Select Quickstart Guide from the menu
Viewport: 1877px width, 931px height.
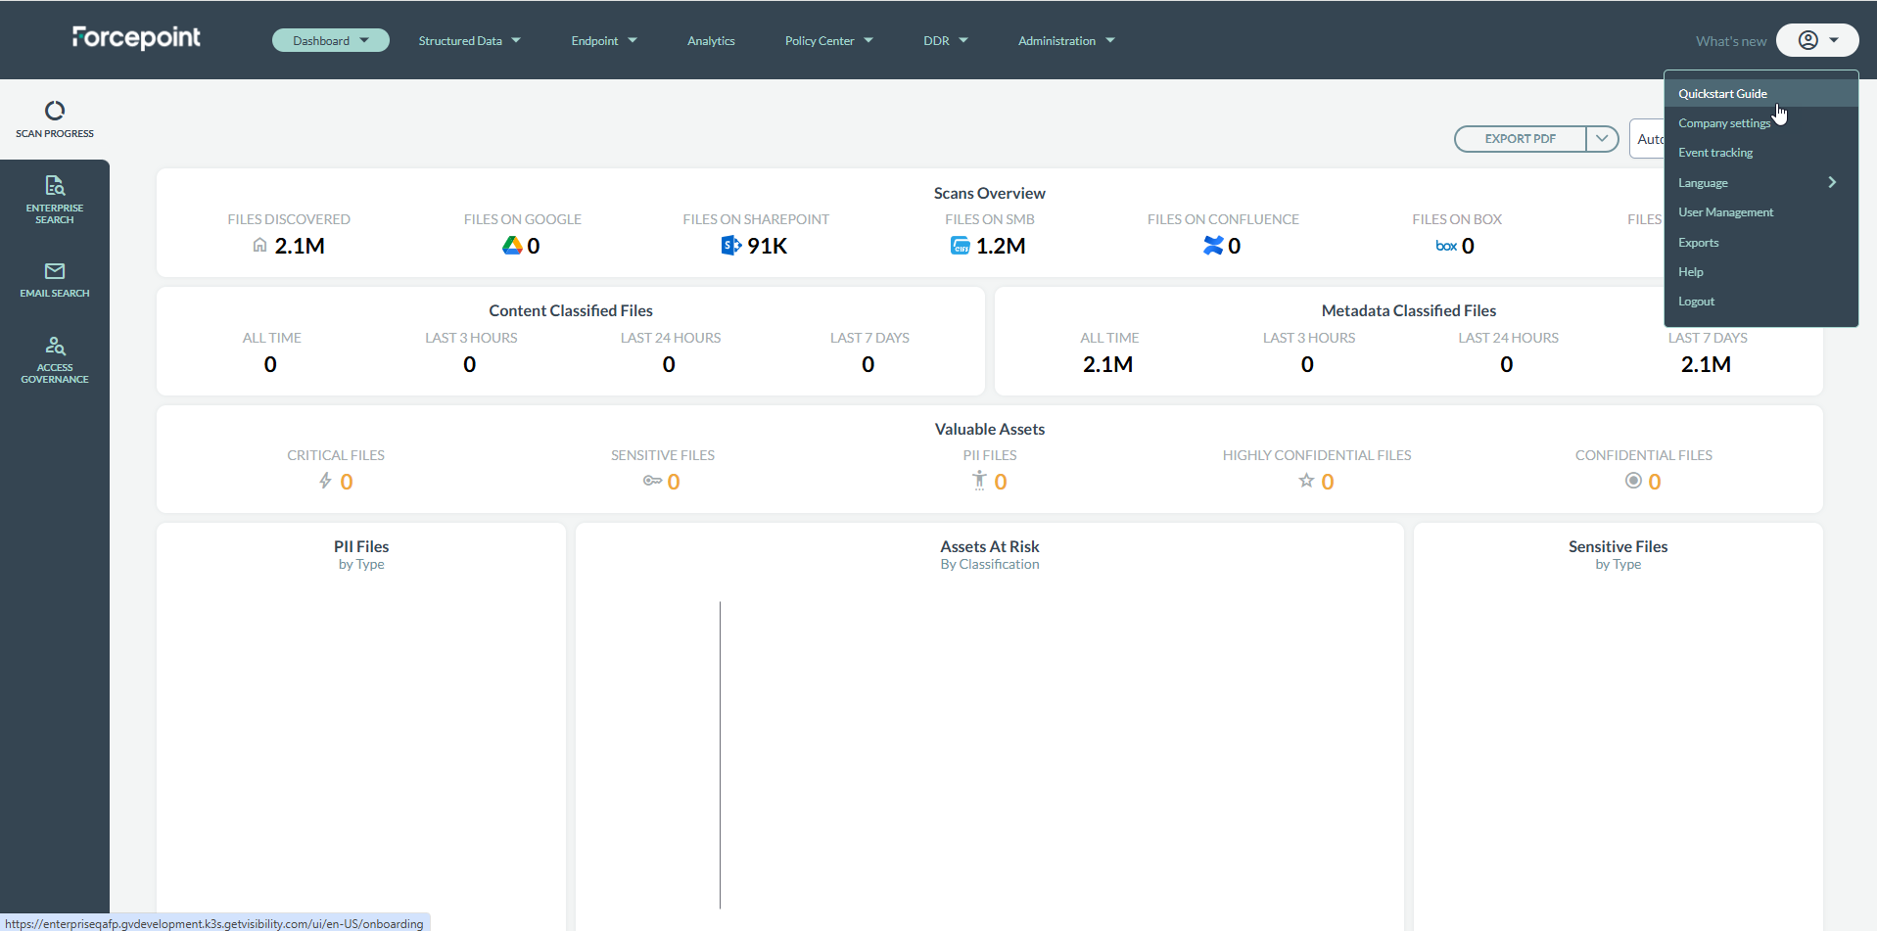(x=1722, y=94)
